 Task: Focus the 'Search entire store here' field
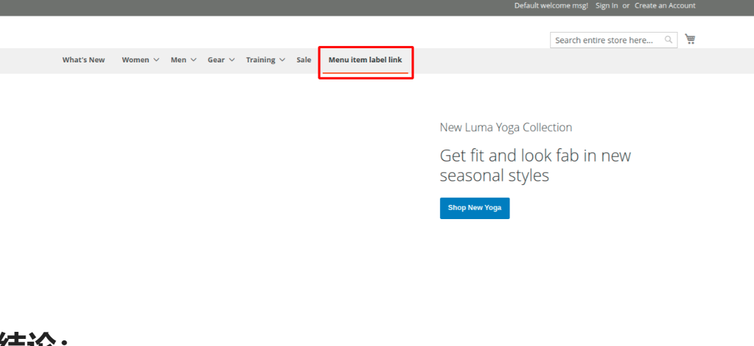606,40
